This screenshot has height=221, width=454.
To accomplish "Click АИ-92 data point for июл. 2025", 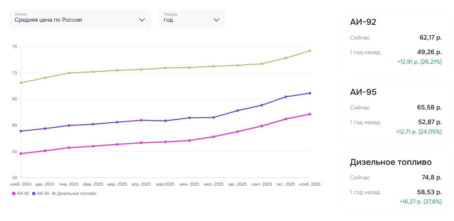I will (214, 137).
